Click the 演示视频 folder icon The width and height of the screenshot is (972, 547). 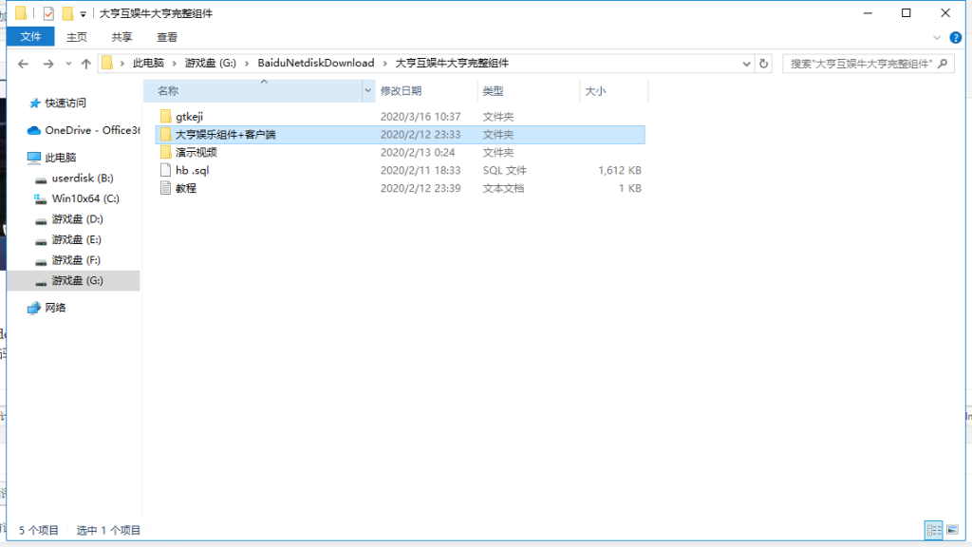165,153
